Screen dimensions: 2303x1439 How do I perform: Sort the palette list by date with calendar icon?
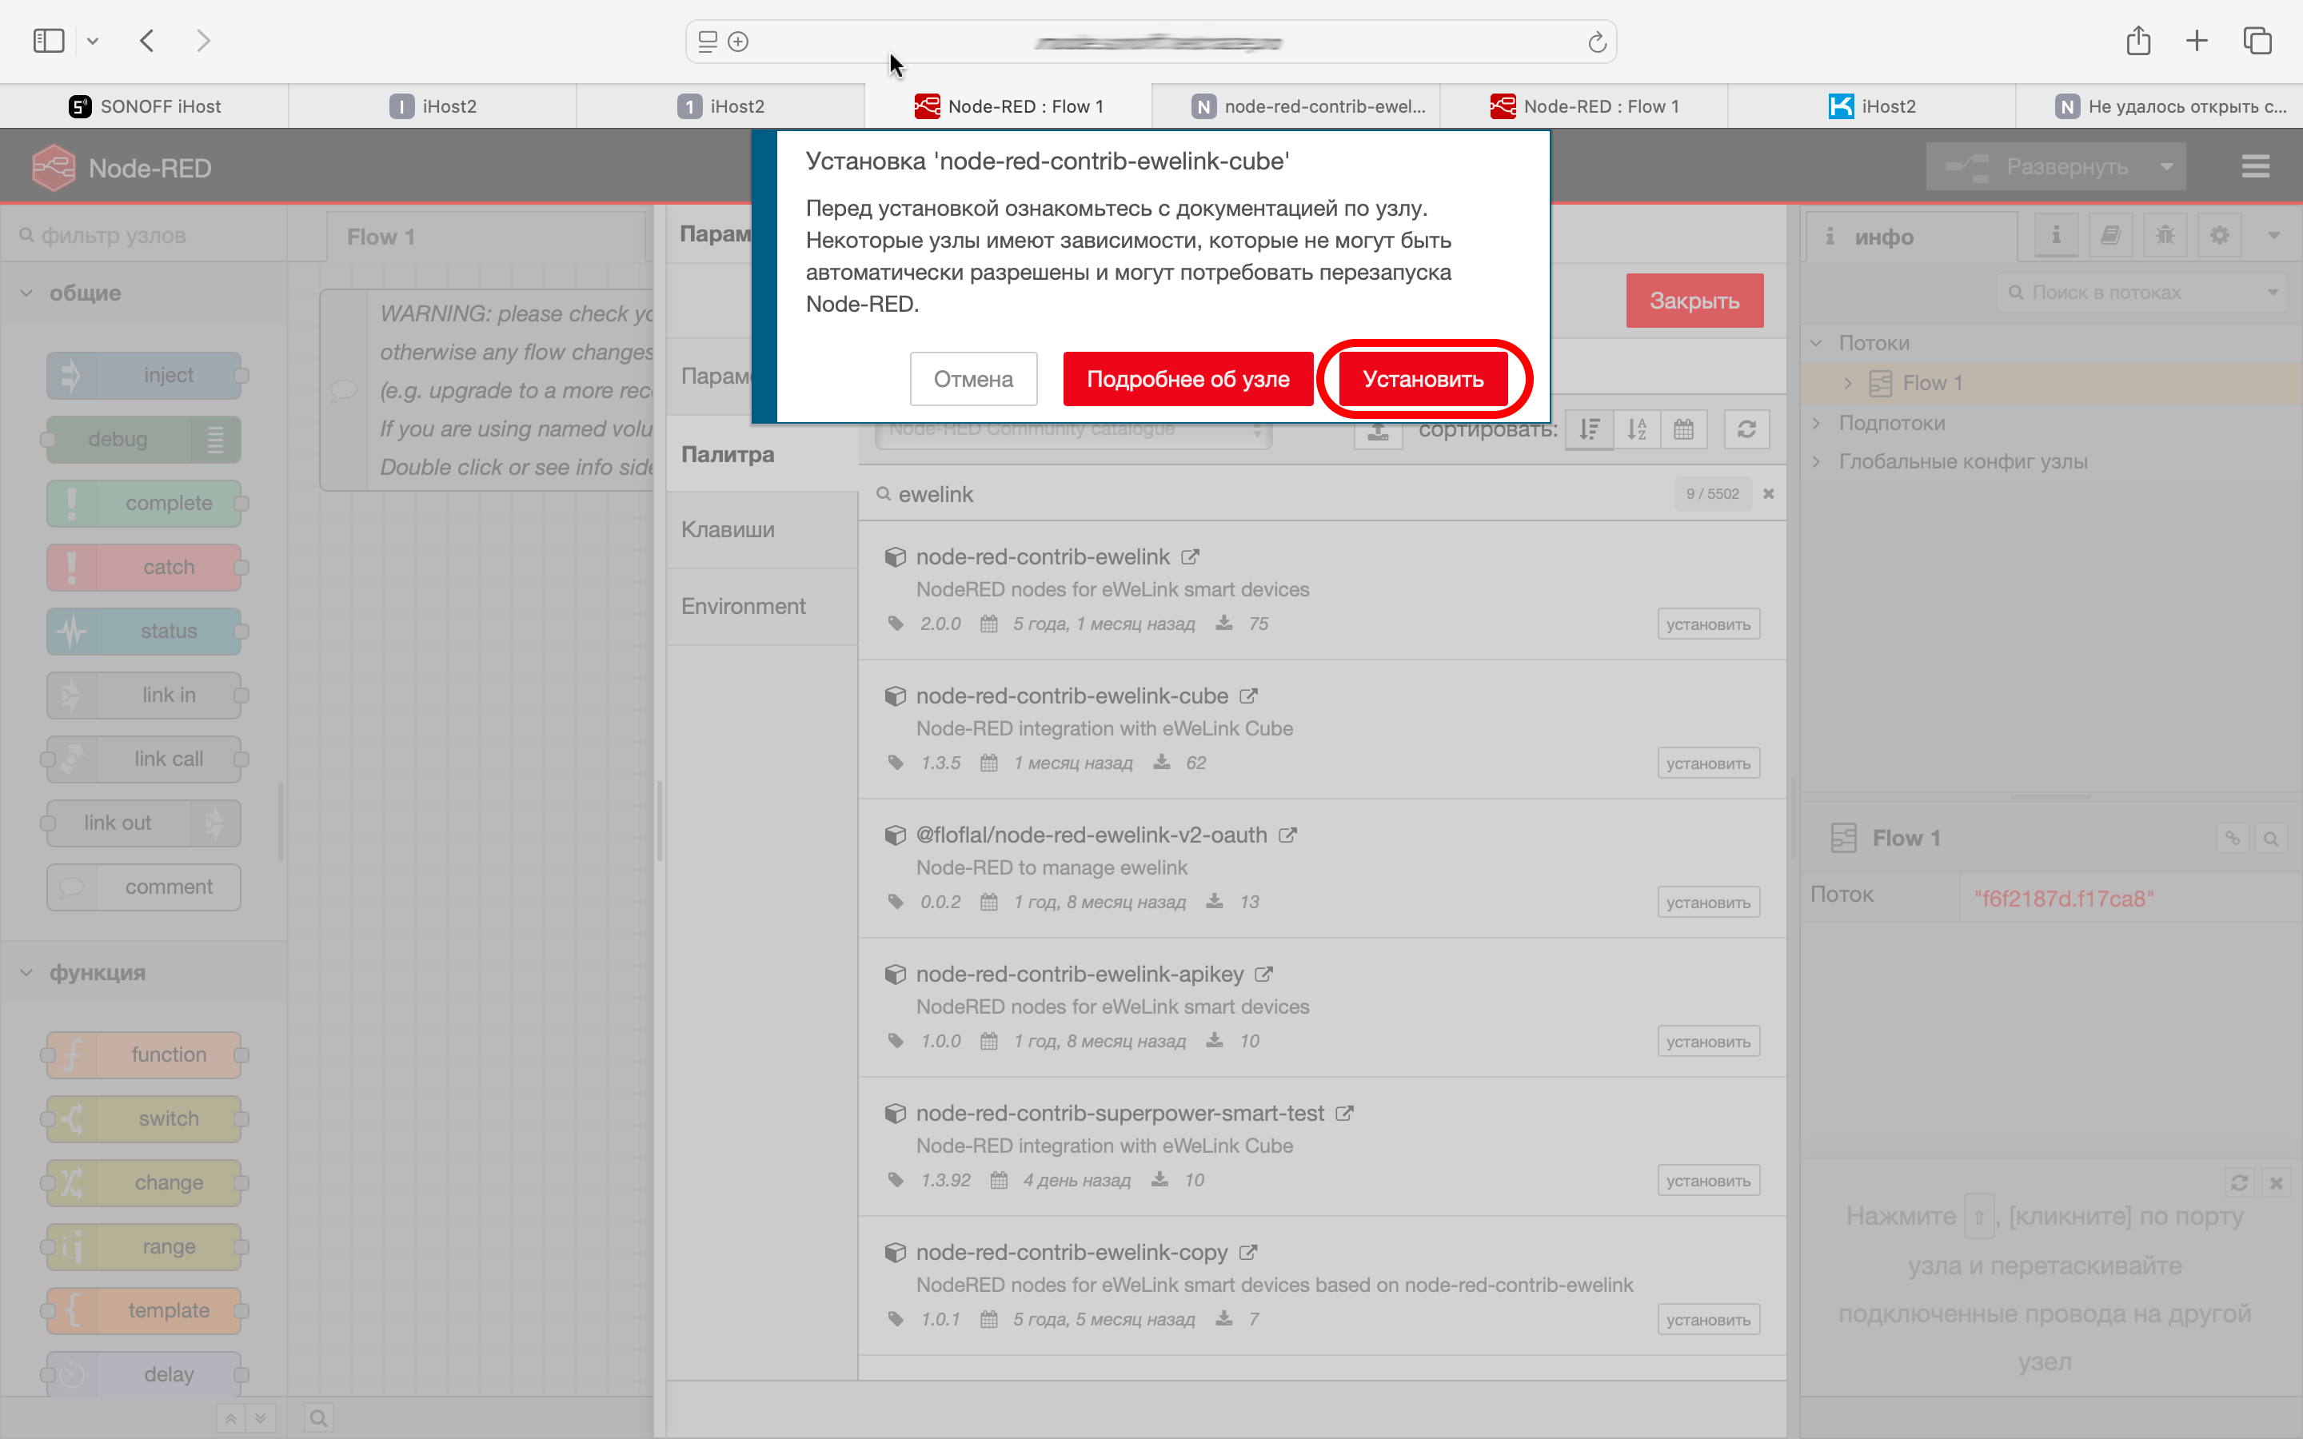click(1682, 429)
